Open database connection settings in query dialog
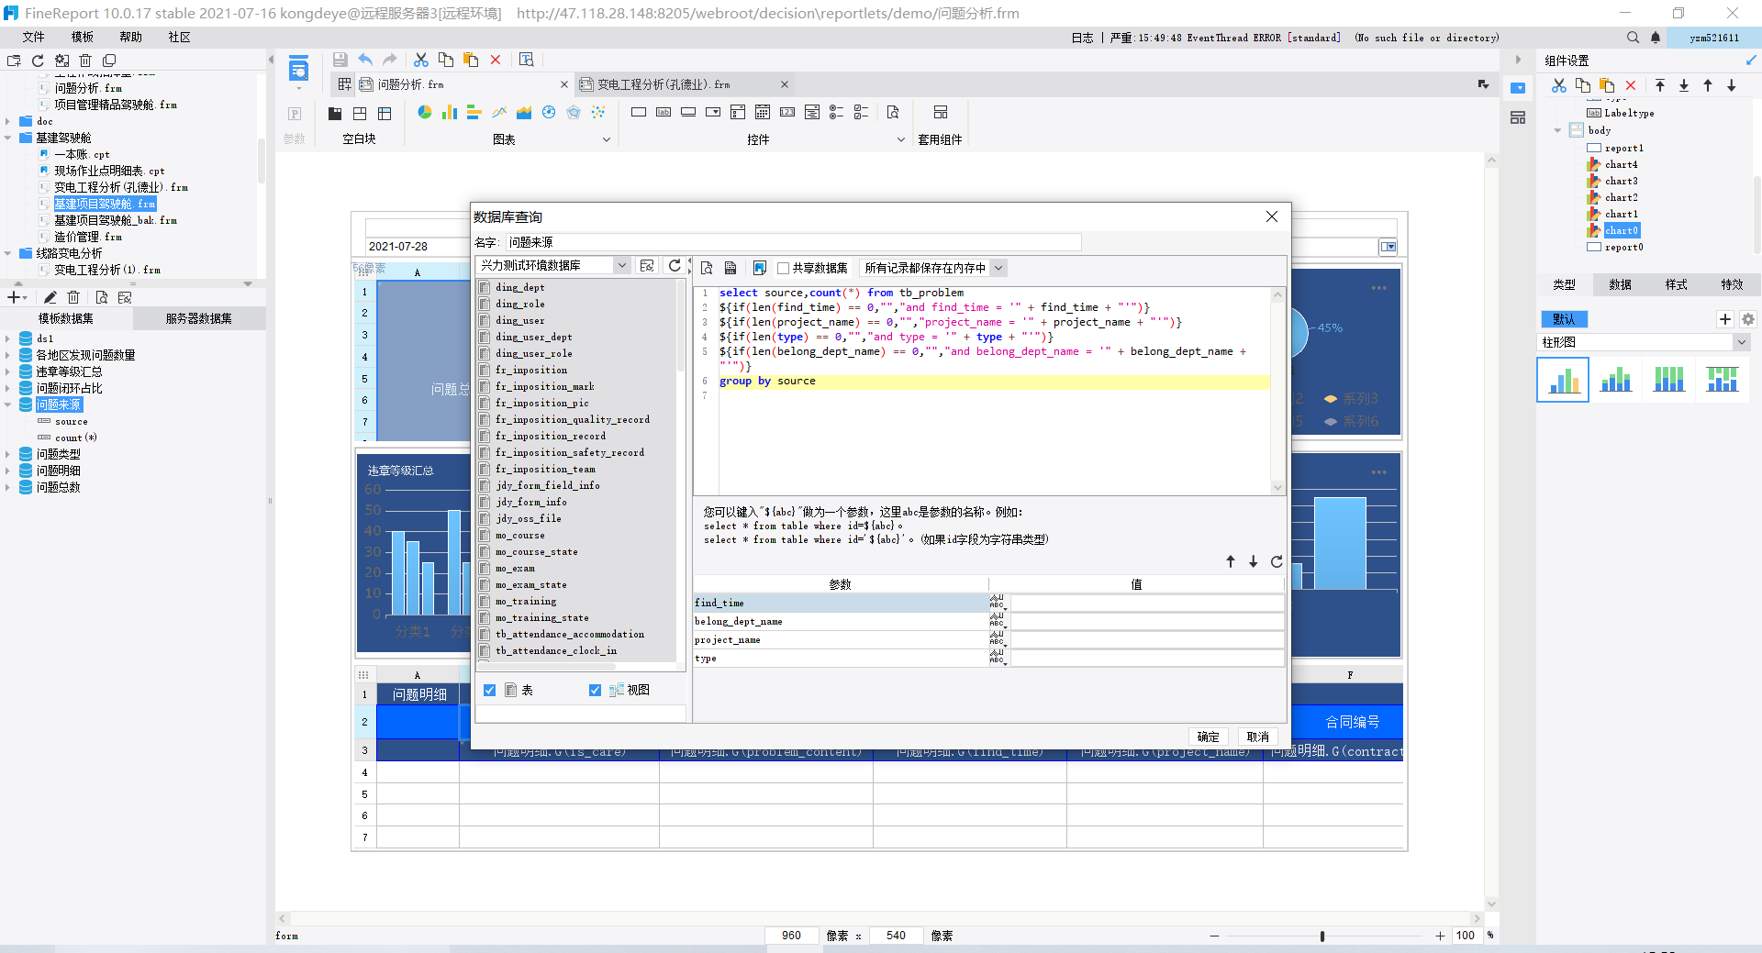 pyautogui.click(x=647, y=265)
